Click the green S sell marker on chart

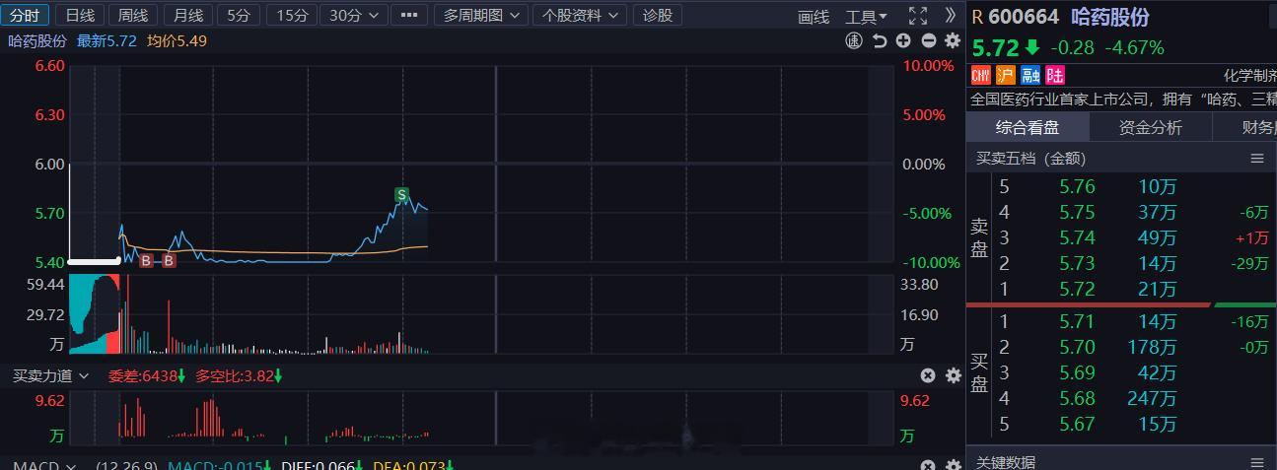[401, 195]
